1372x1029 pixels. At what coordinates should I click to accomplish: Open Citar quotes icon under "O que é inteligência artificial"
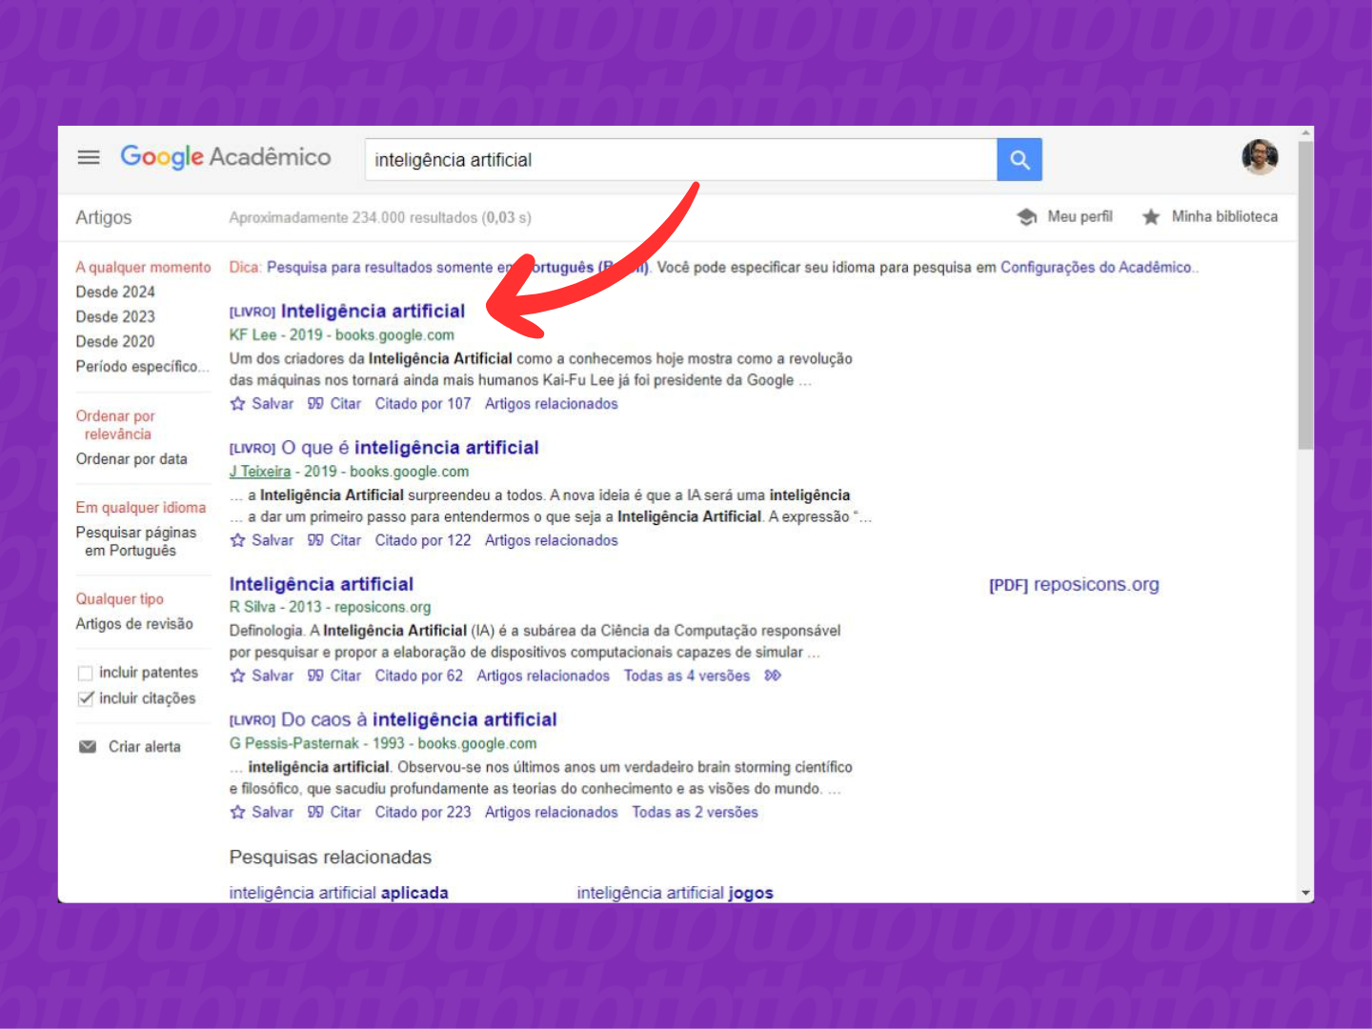[314, 539]
